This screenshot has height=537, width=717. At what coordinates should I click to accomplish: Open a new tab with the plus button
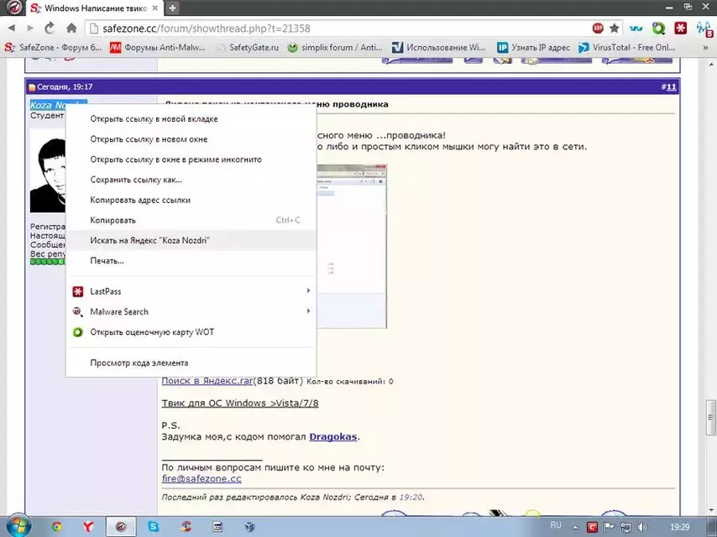(172, 8)
